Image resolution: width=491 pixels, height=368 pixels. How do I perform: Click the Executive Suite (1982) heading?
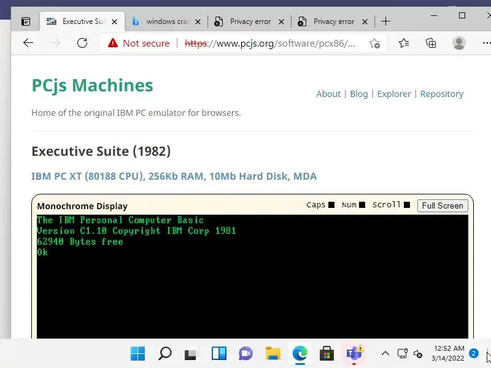click(101, 151)
